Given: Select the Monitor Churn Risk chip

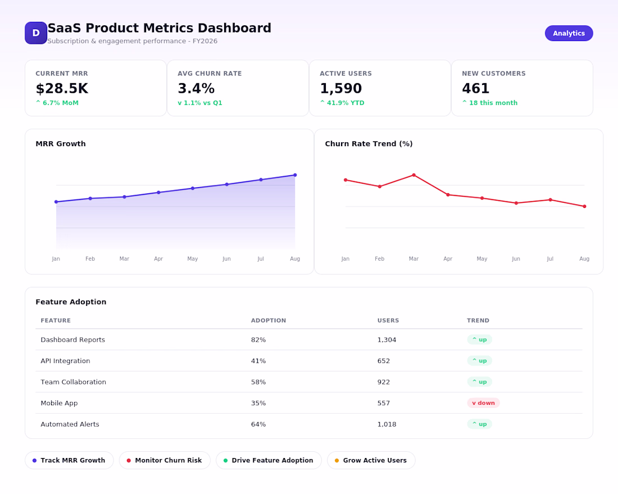Looking at the screenshot, I should pos(165,460).
